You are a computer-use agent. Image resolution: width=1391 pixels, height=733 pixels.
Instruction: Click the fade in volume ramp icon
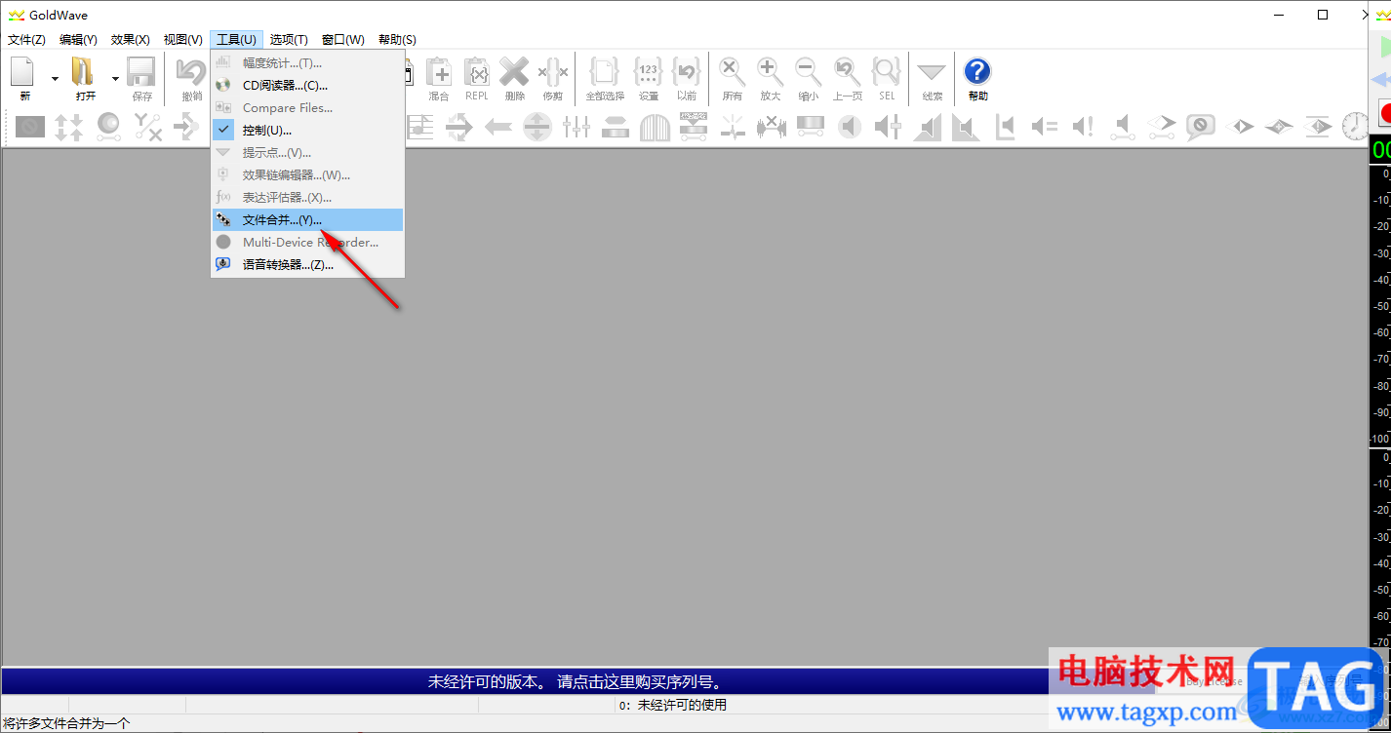pos(927,127)
